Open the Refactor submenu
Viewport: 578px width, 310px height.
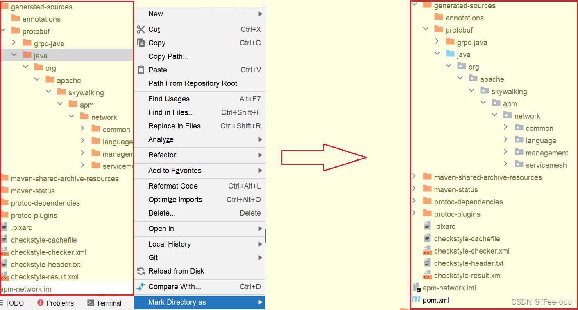[x=200, y=155]
